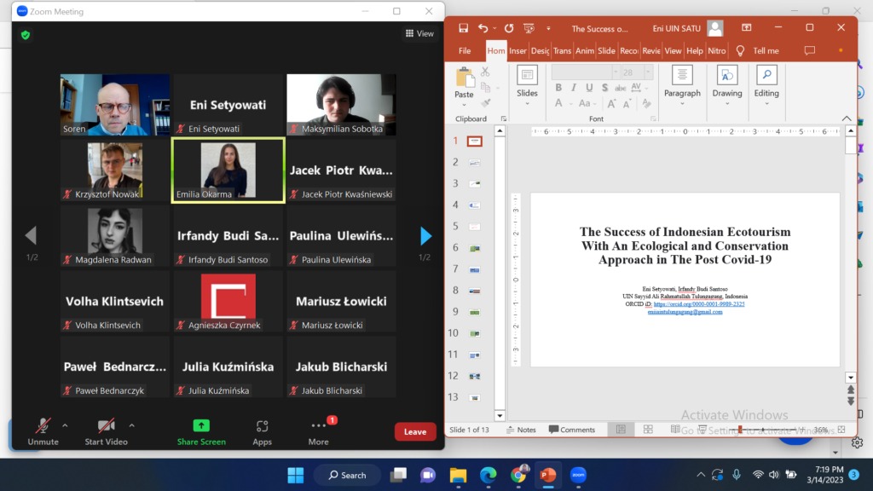Unmute microphone in Zoom
Screen dimensions: 873x491
43,431
